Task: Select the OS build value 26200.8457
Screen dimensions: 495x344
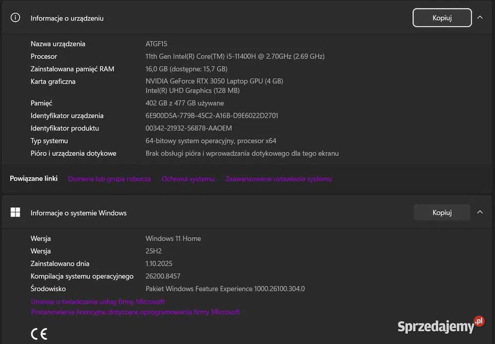Action: 163,276
